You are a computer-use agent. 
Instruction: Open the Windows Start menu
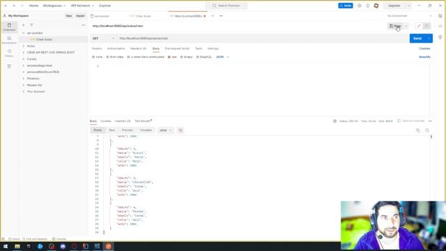tap(6, 246)
